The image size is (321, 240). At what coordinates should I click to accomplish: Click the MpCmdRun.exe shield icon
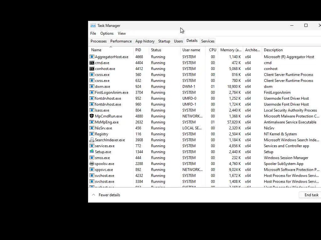click(92, 116)
